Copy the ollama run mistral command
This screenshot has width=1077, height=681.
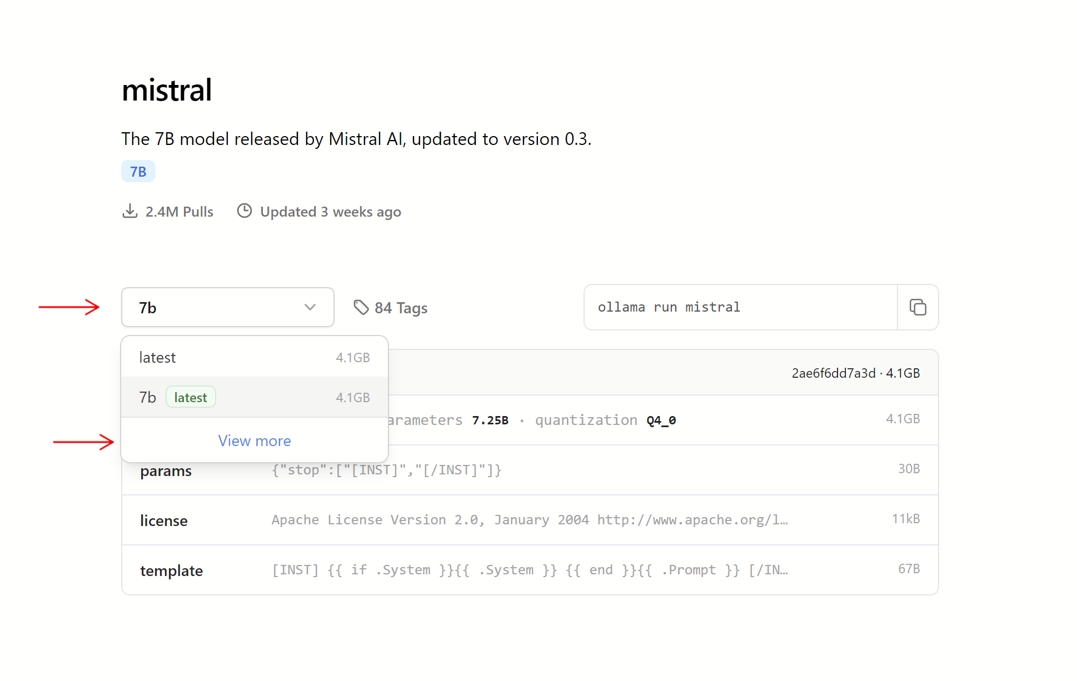[x=918, y=307]
